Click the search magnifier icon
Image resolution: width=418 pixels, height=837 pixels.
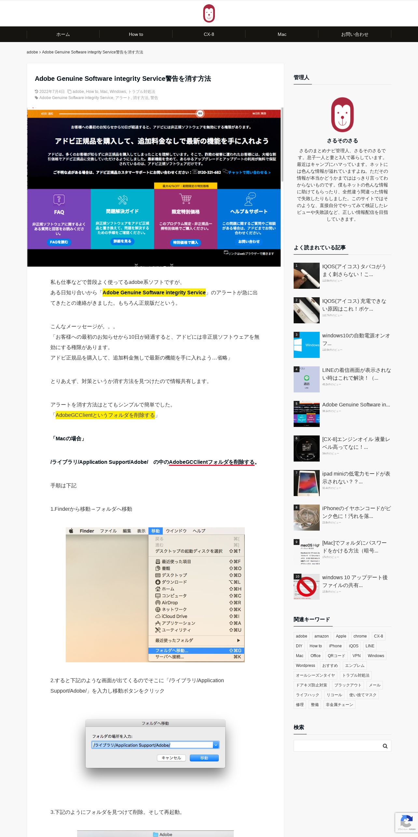(x=385, y=746)
